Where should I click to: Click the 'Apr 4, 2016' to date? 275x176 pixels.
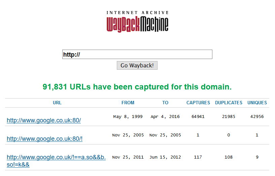[x=165, y=117]
